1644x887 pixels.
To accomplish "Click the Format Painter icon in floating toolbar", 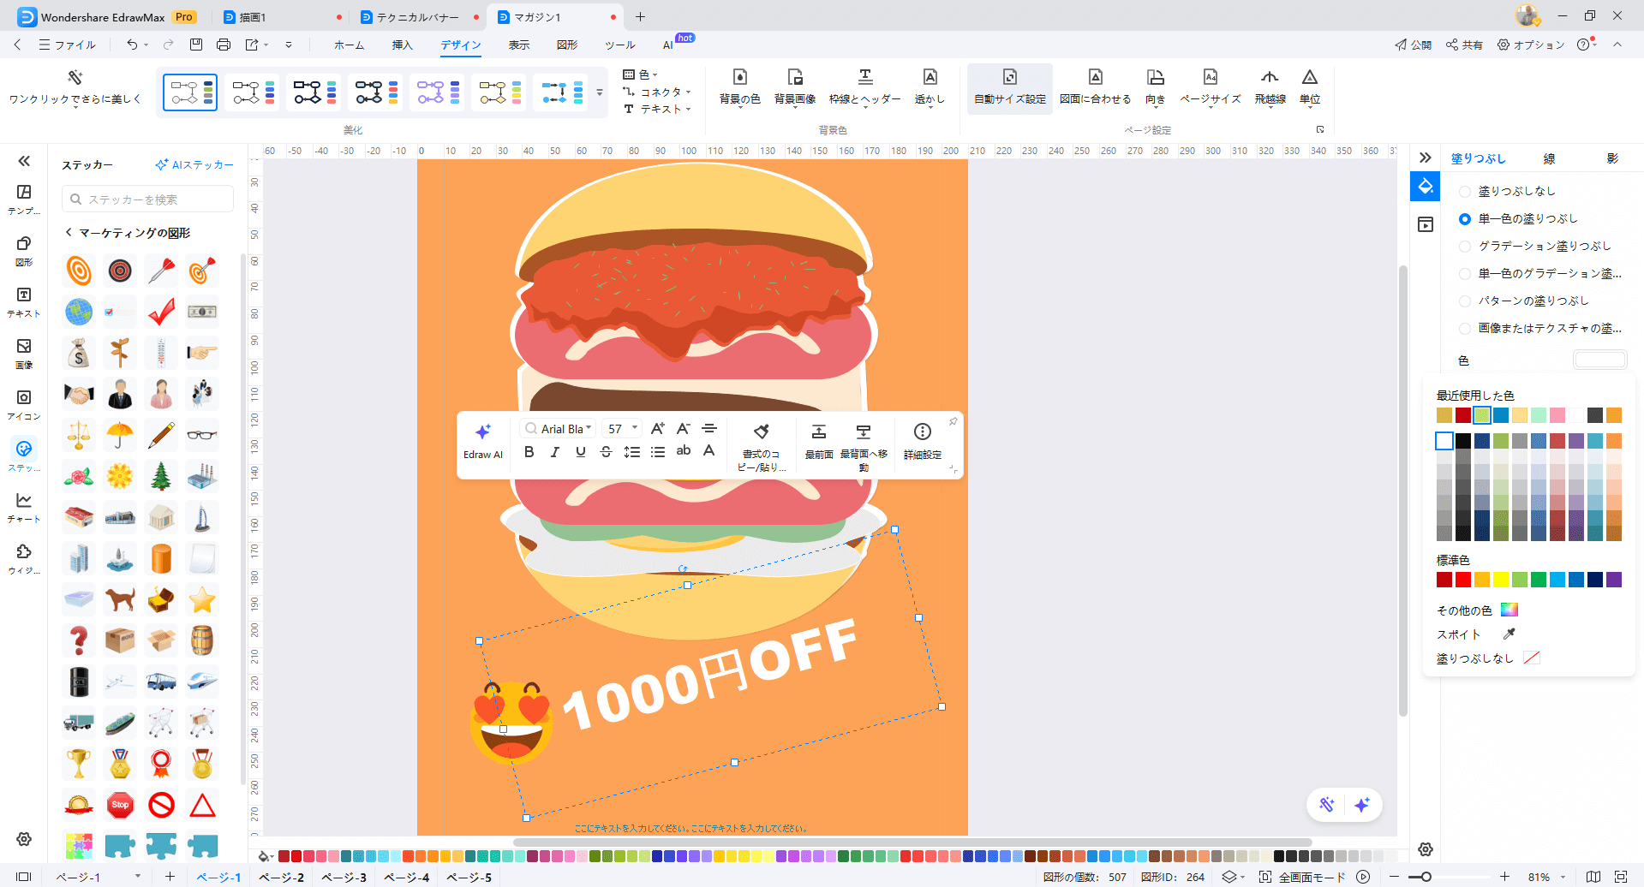I will click(x=761, y=432).
